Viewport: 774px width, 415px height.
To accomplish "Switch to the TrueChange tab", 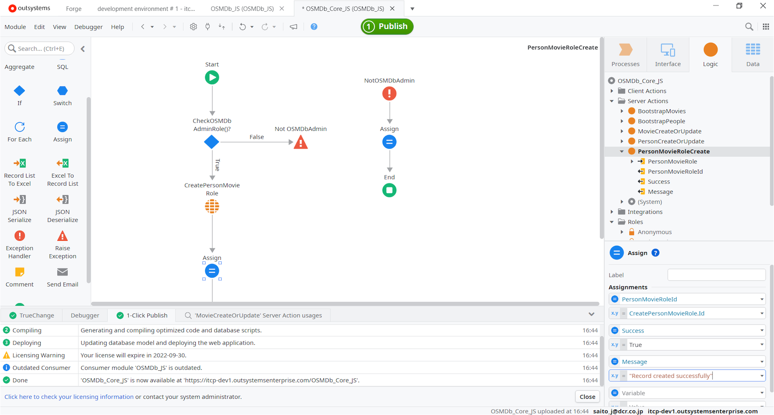I will pyautogui.click(x=31, y=315).
